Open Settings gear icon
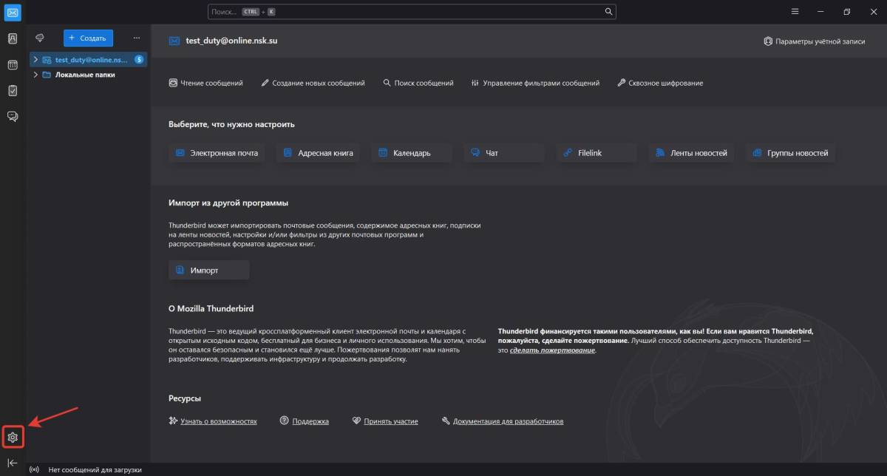The width and height of the screenshot is (887, 476). 13,438
